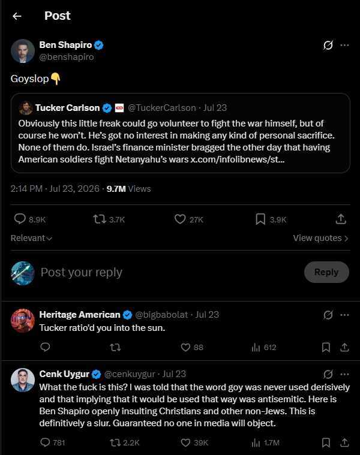Open the three-dot menu on Cenk Uygur's reply
Viewport: 360px width, 455px height.
[344, 374]
